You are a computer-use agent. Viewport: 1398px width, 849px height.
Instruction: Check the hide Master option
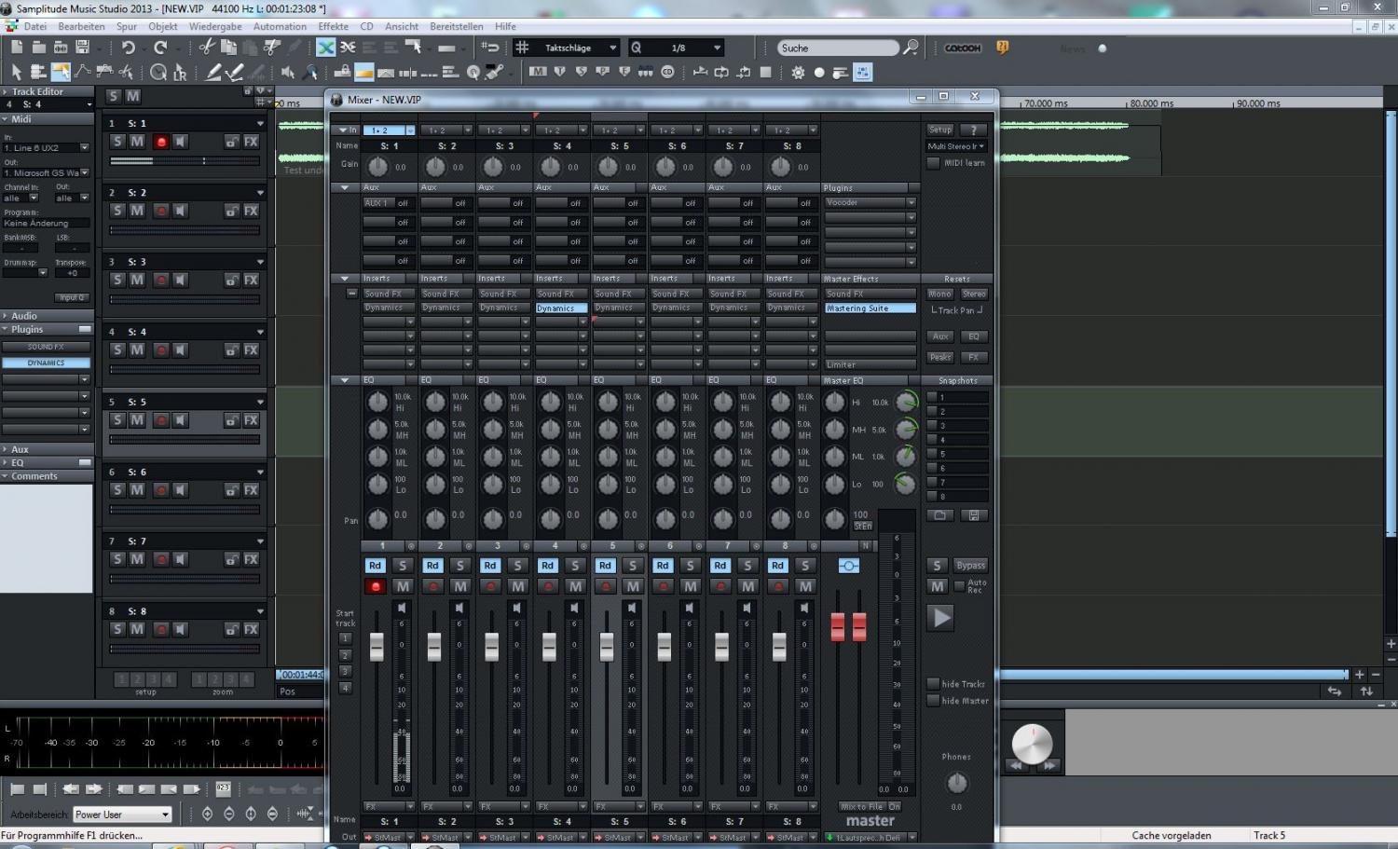(x=933, y=701)
